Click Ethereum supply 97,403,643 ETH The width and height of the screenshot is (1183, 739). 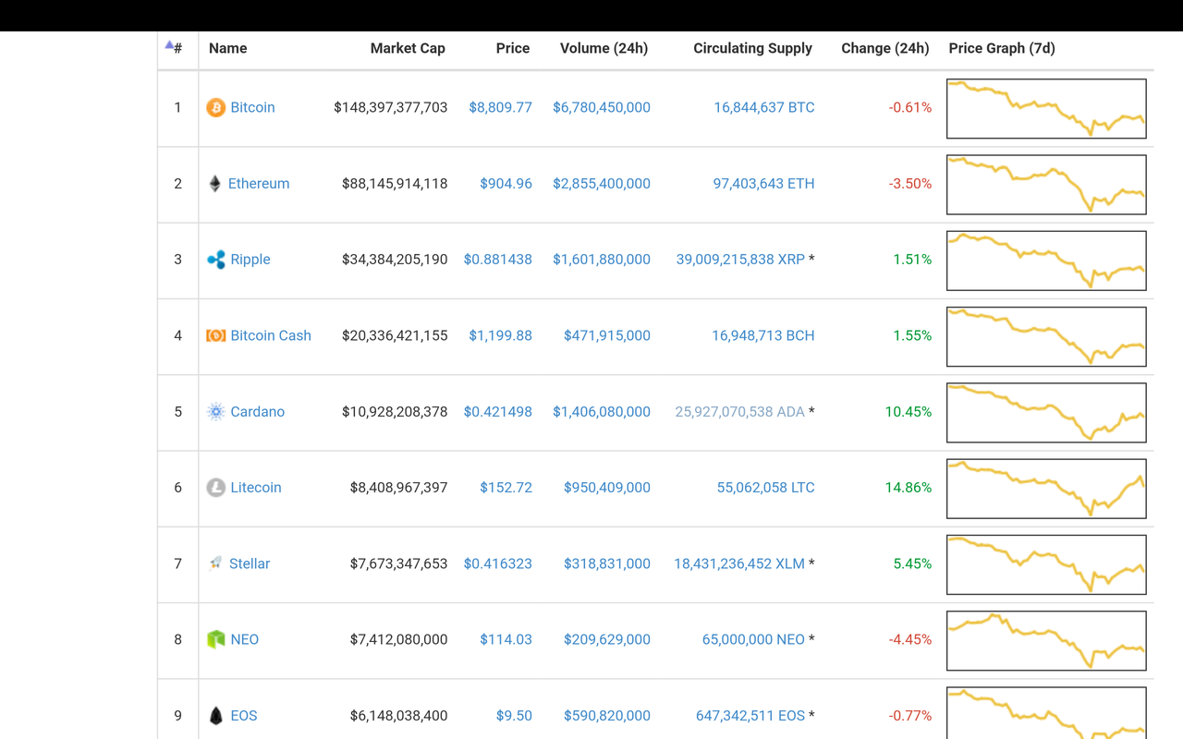[x=764, y=184]
